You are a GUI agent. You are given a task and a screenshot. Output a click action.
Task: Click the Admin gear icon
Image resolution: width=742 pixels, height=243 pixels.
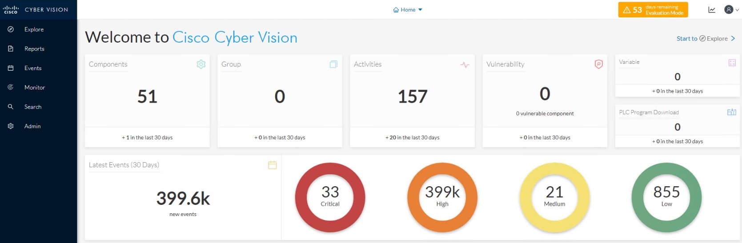(11, 126)
